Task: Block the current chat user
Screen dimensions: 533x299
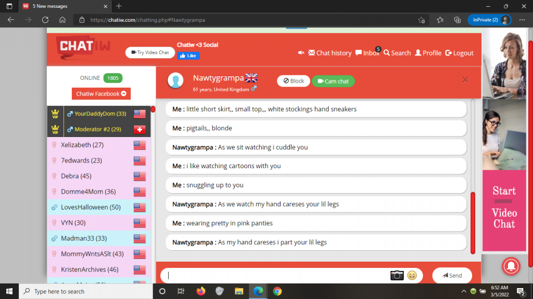Action: [293, 81]
